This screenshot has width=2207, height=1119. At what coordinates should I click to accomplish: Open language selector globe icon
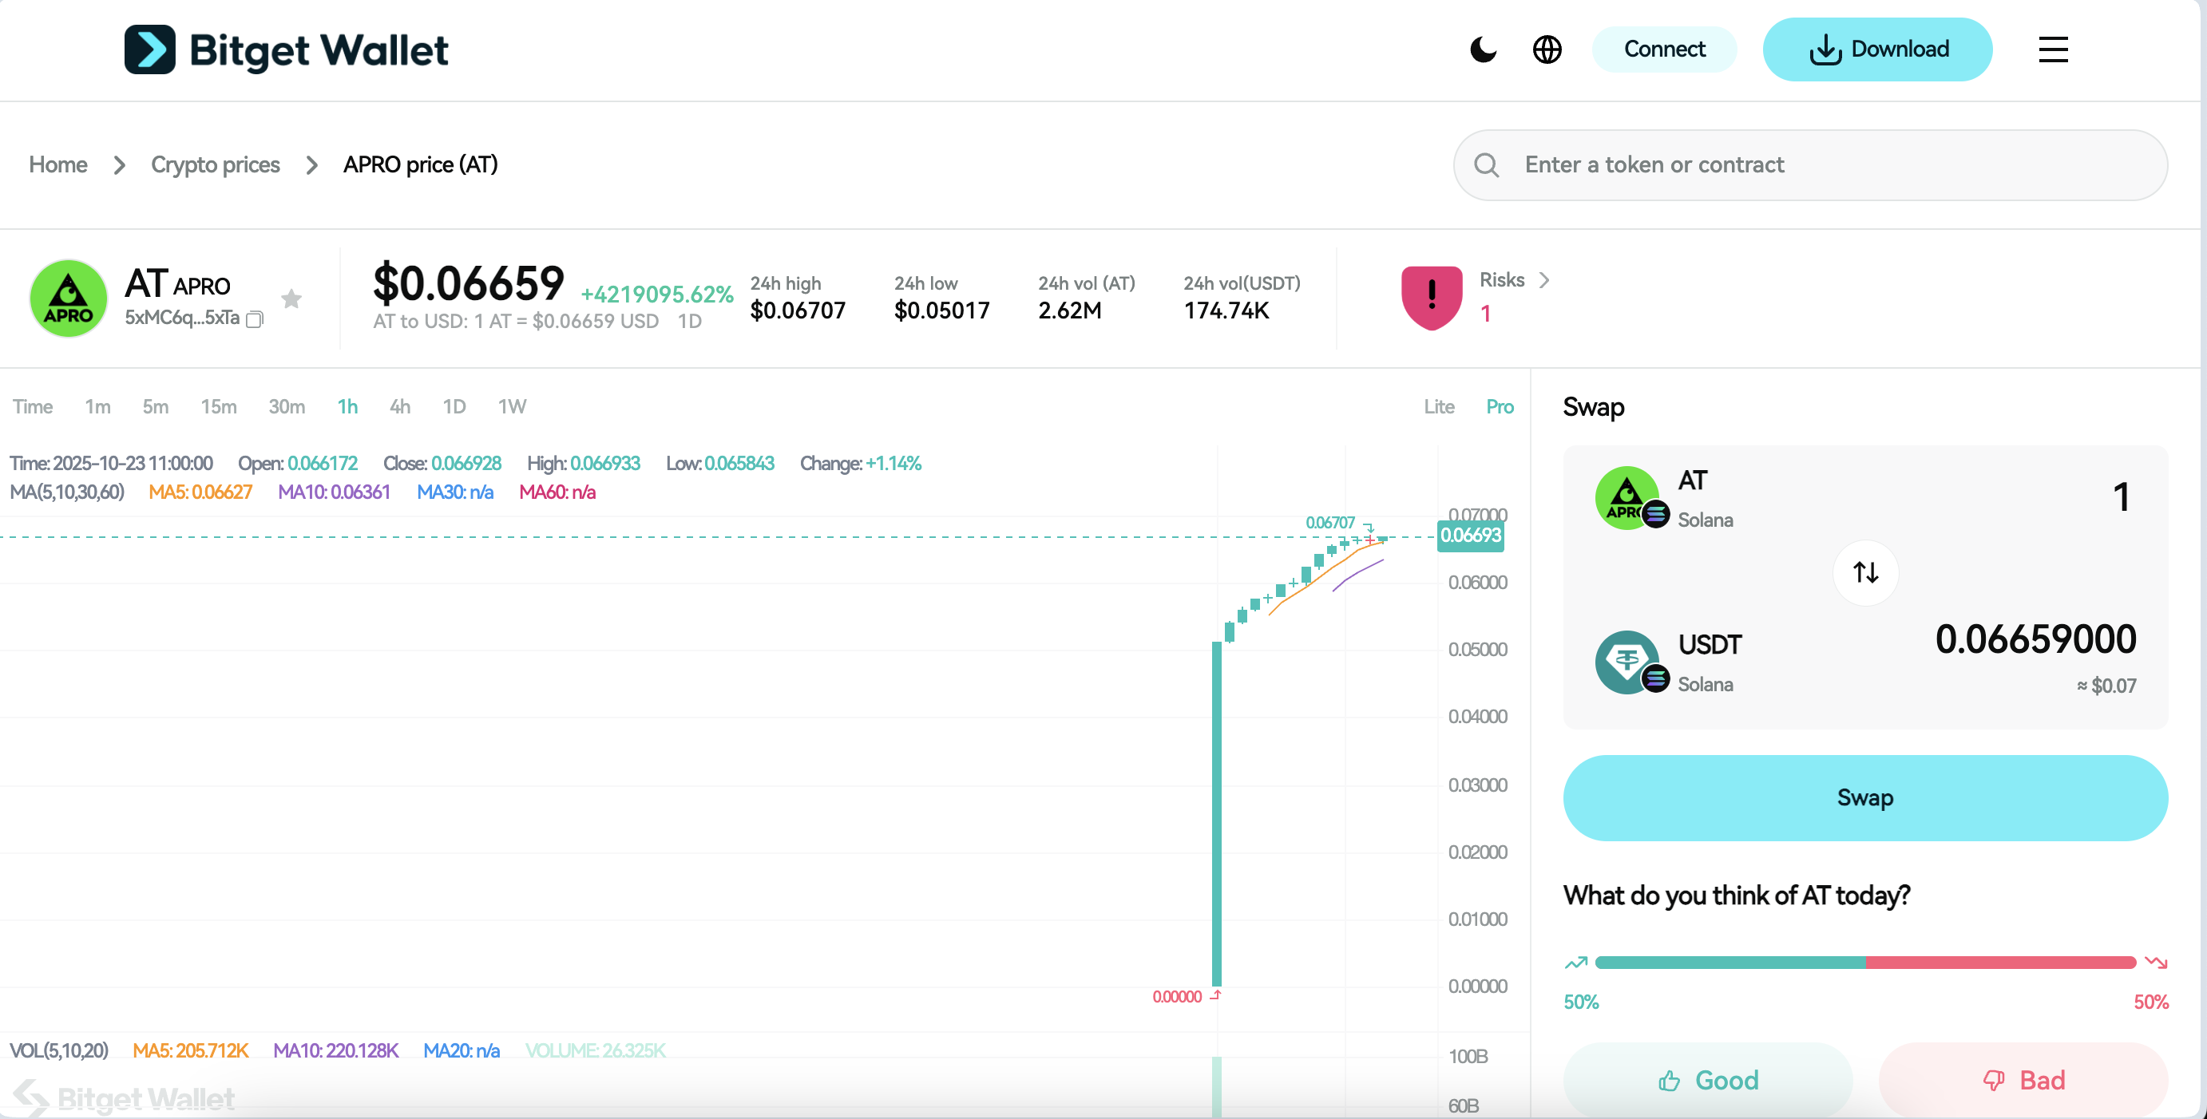pos(1547,49)
